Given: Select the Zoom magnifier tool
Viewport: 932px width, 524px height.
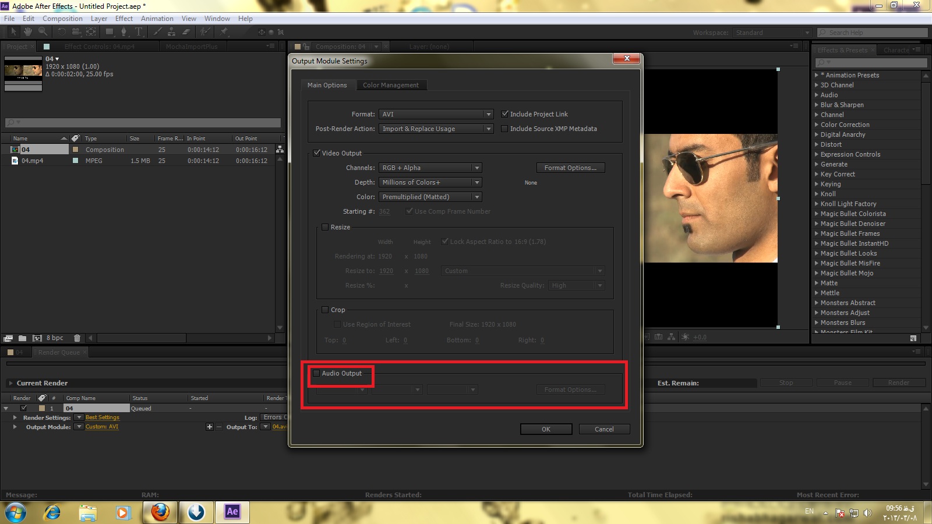Looking at the screenshot, I should point(43,32).
